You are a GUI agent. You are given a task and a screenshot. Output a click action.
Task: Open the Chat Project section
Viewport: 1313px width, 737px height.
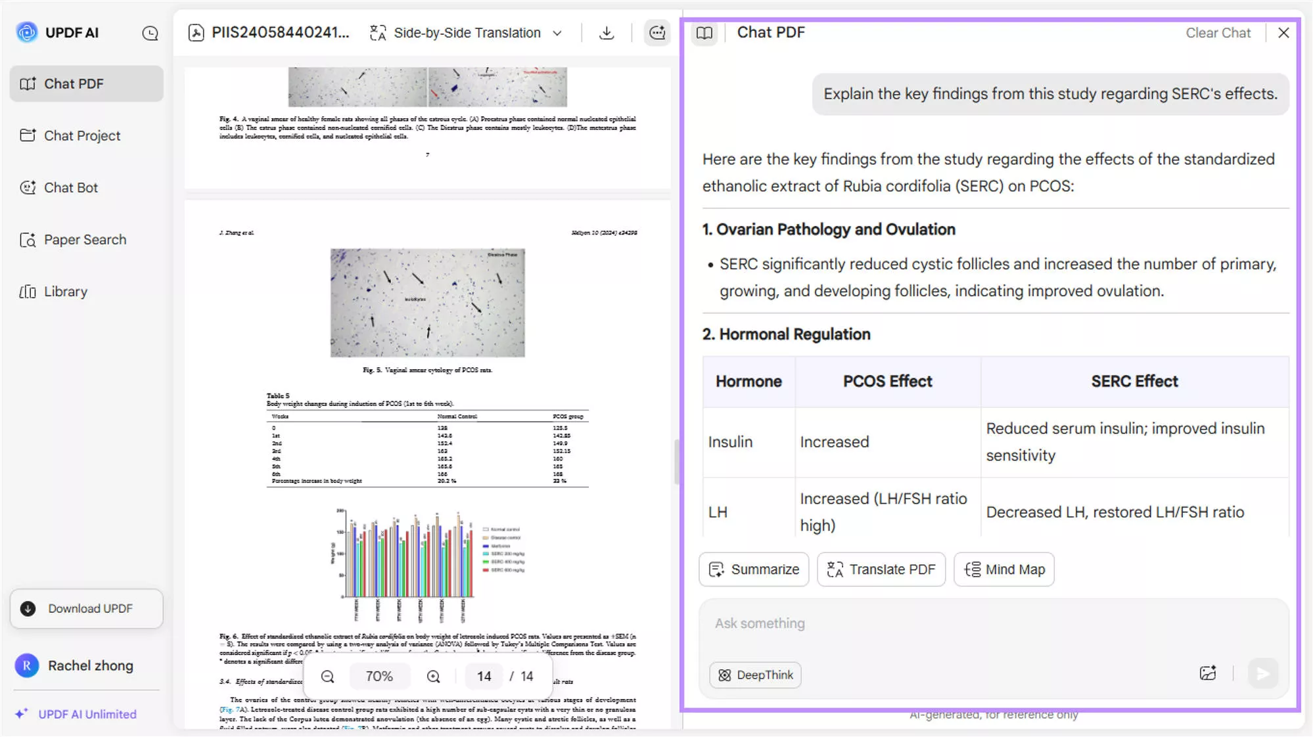(82, 136)
